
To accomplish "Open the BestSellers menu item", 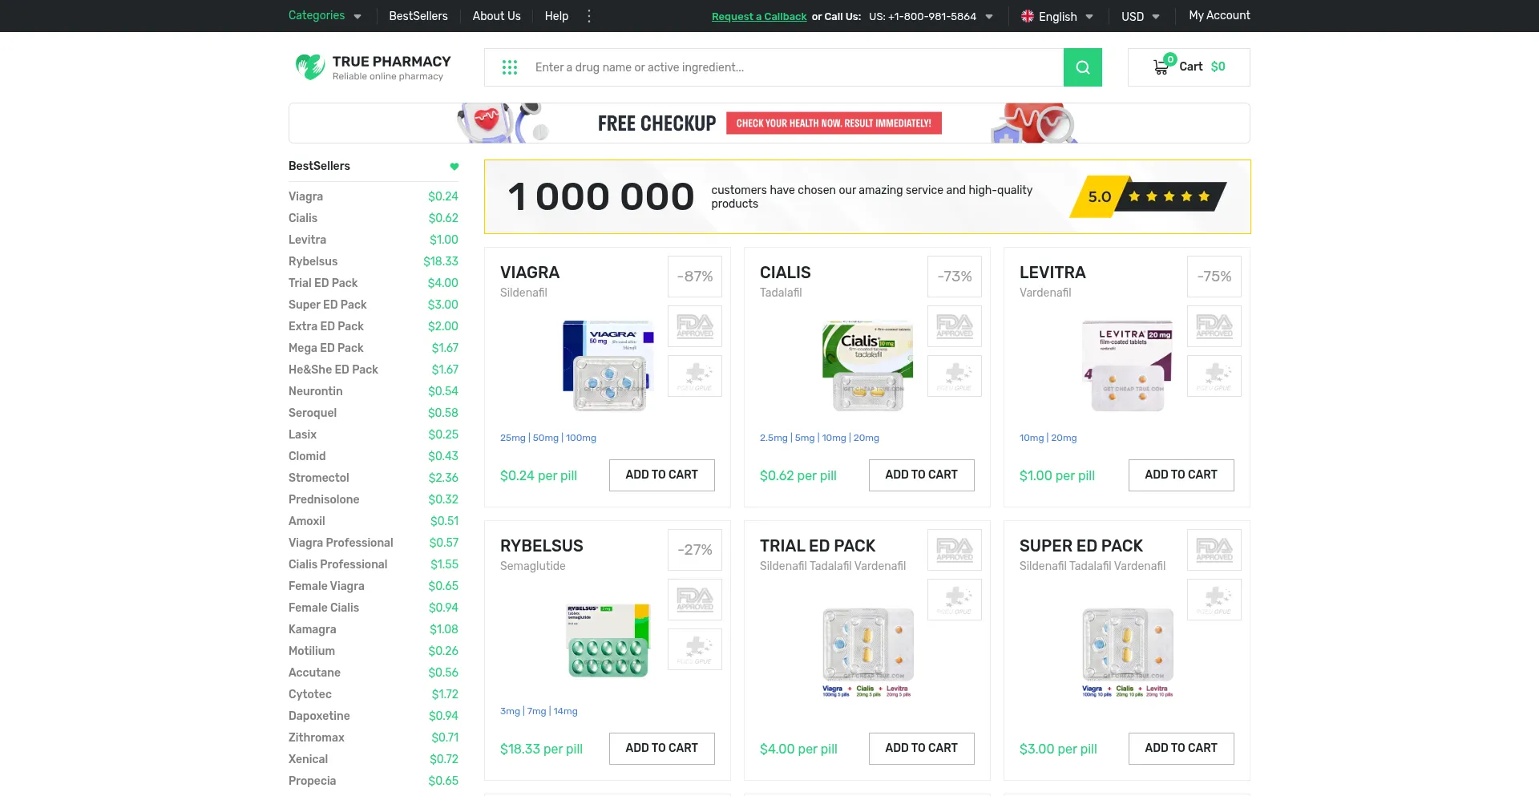I will click(418, 16).
